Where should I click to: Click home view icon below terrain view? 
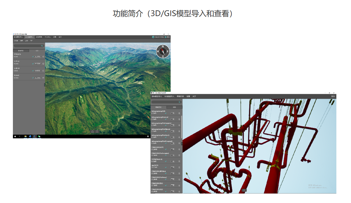click(x=93, y=131)
